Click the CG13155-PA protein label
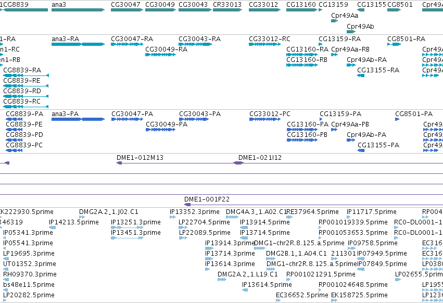Image resolution: width=443 pixels, height=303 pixels. click(378, 145)
